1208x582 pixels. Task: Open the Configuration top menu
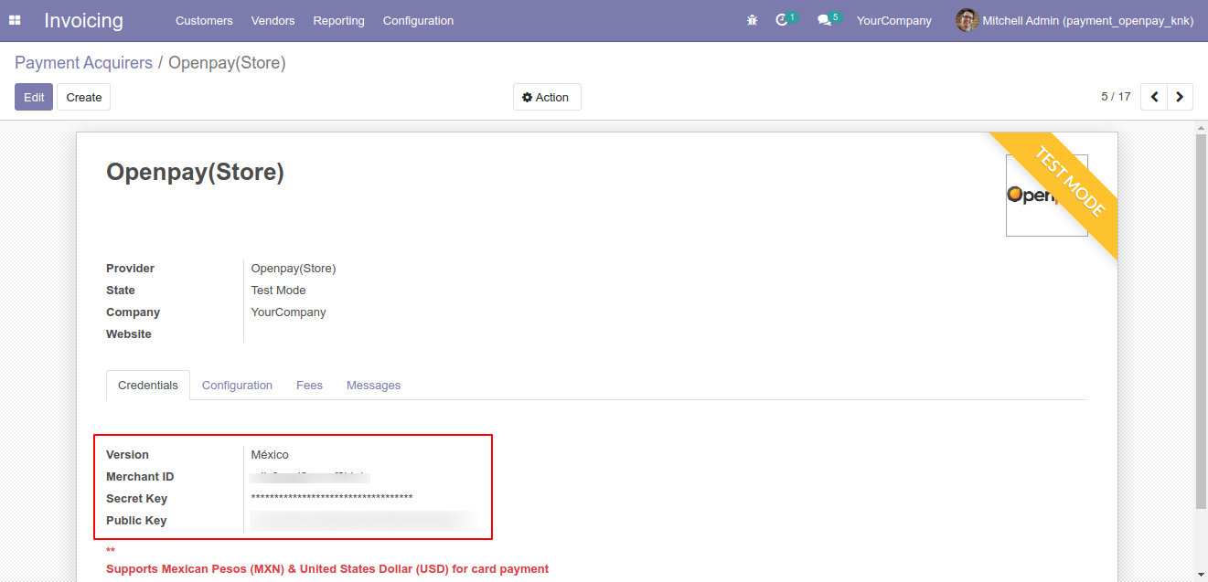pyautogui.click(x=418, y=20)
